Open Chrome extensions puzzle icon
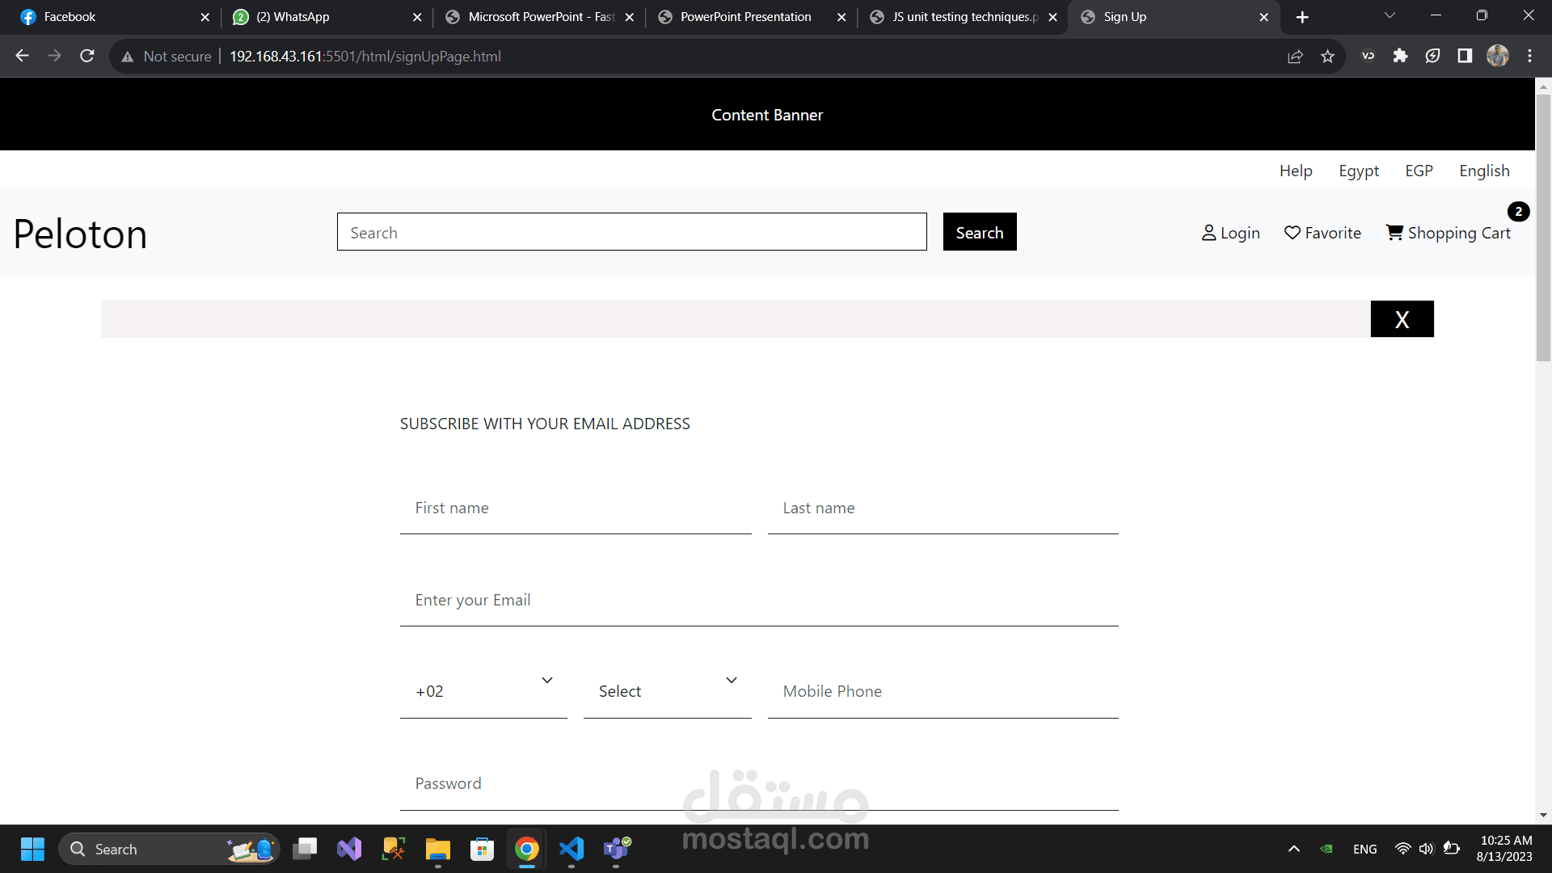 (1400, 56)
